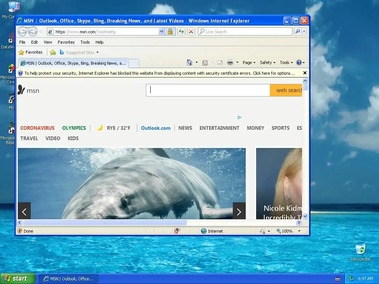Open the Edit menu

[x=34, y=42]
